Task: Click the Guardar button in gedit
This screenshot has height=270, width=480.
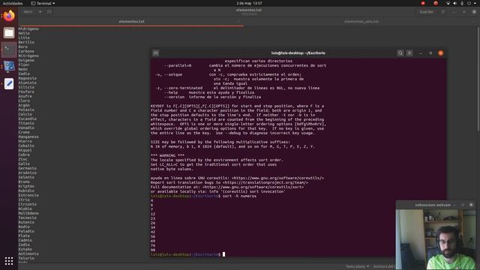Action: coord(426,12)
